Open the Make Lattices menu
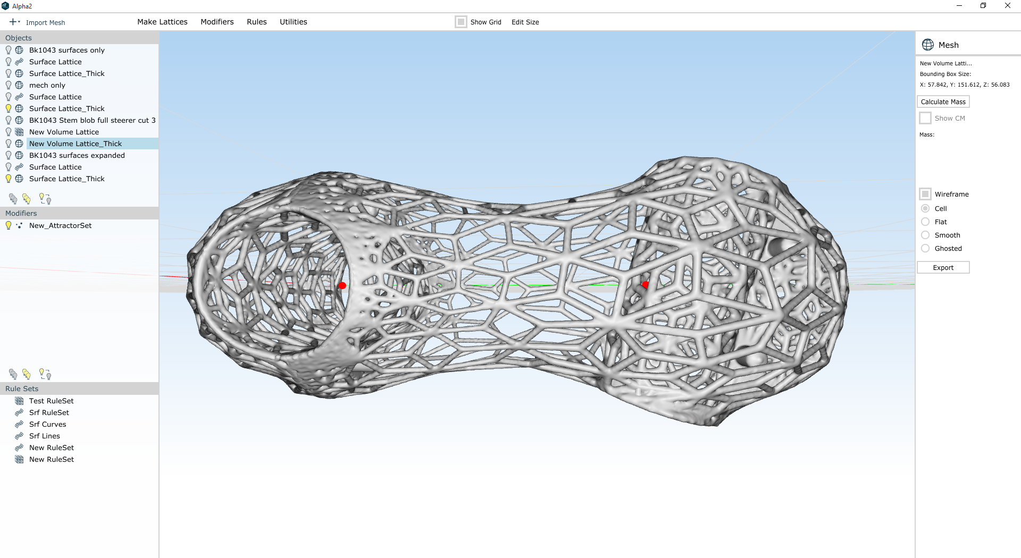 click(x=162, y=22)
